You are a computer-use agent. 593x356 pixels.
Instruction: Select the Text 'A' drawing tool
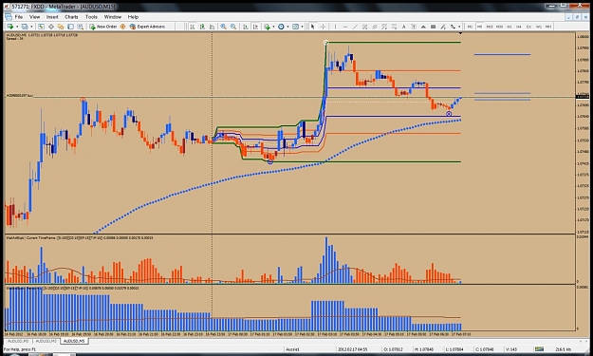[404, 27]
